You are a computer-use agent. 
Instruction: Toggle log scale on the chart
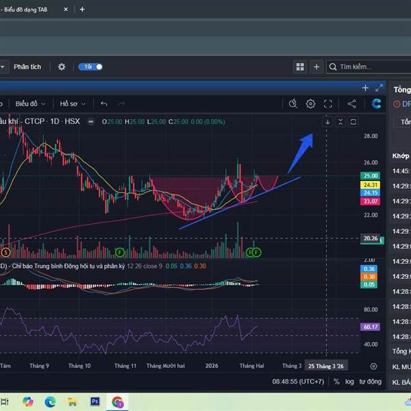click(349, 381)
